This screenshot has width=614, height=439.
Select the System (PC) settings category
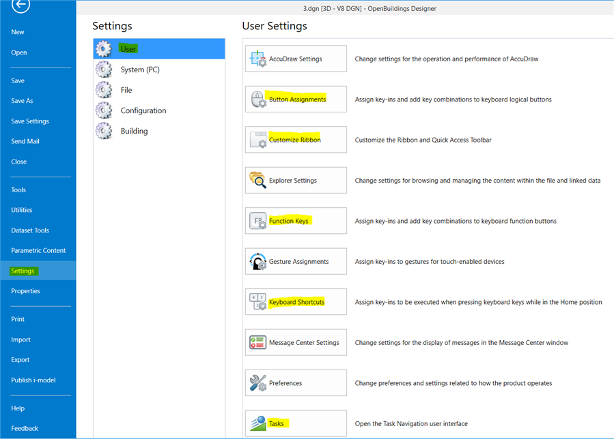[x=159, y=70]
